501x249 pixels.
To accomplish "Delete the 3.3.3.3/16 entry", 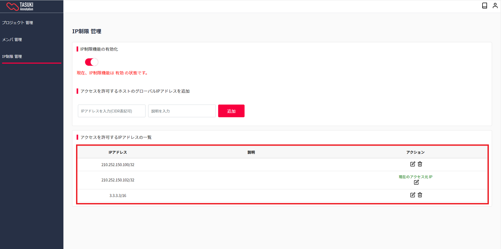I will click(x=420, y=195).
